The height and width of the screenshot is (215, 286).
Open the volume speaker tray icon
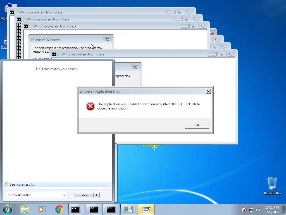click(x=258, y=210)
